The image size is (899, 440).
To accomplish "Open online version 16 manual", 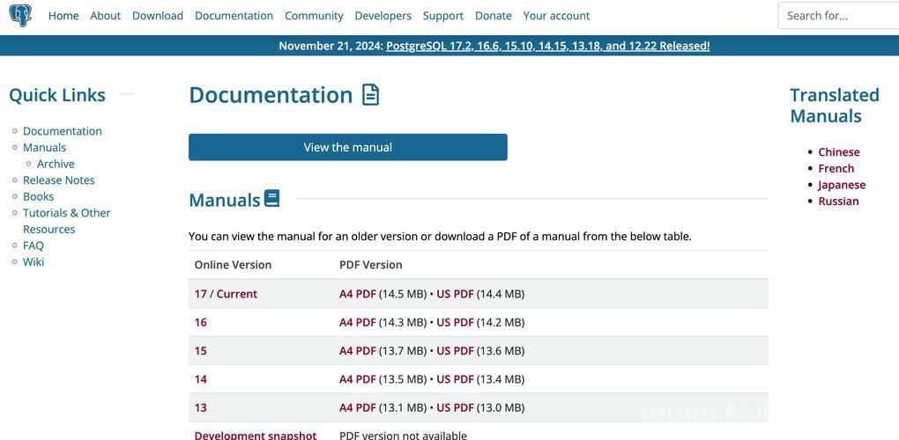I will pyautogui.click(x=200, y=323).
